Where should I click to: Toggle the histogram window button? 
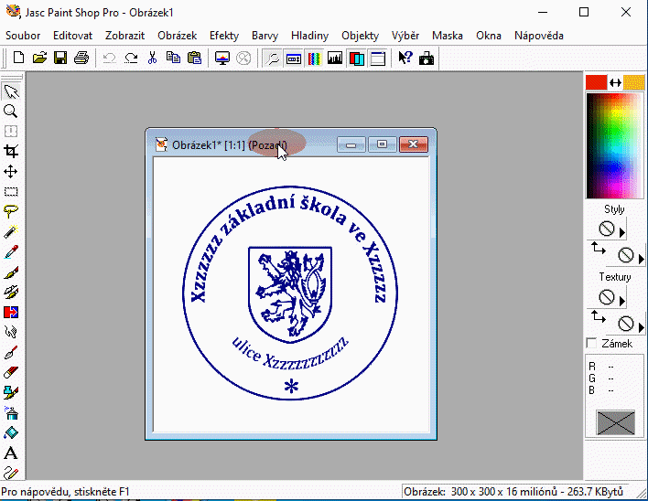(335, 59)
